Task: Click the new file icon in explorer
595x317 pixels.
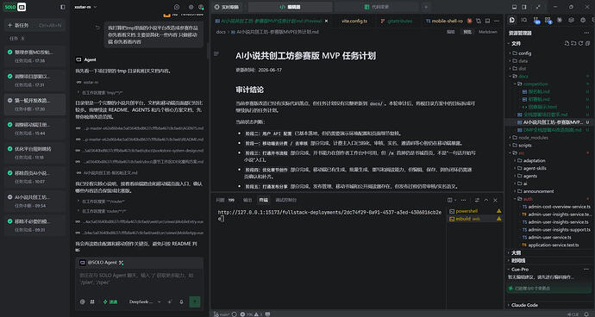Action: coord(567,44)
